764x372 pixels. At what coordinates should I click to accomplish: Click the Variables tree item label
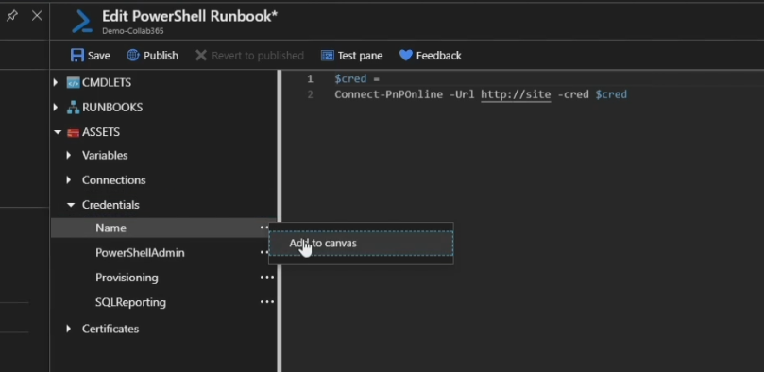[105, 156]
